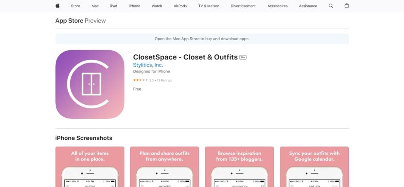Open Accessoires in the top menu
This screenshot has width=404, height=187.
277,6
